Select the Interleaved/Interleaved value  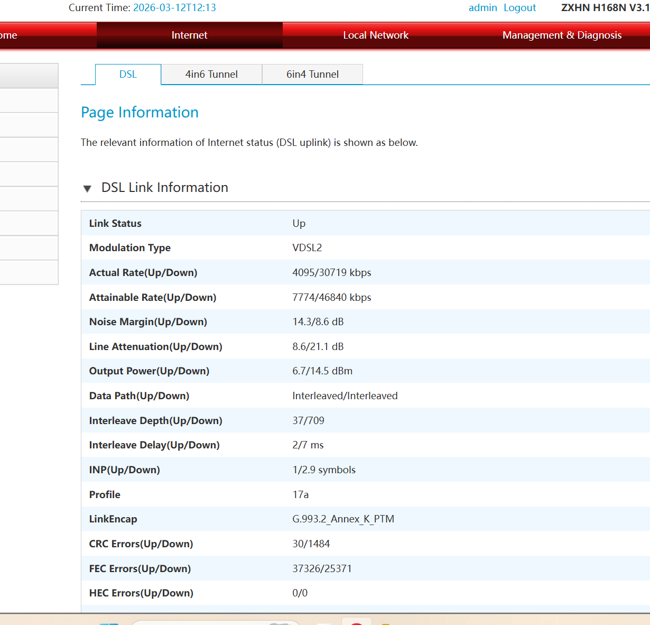345,396
